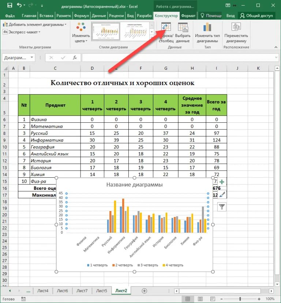Click Изменить тип диаграммы
Image resolution: width=281 pixels, height=303 pixels.
tap(207, 32)
